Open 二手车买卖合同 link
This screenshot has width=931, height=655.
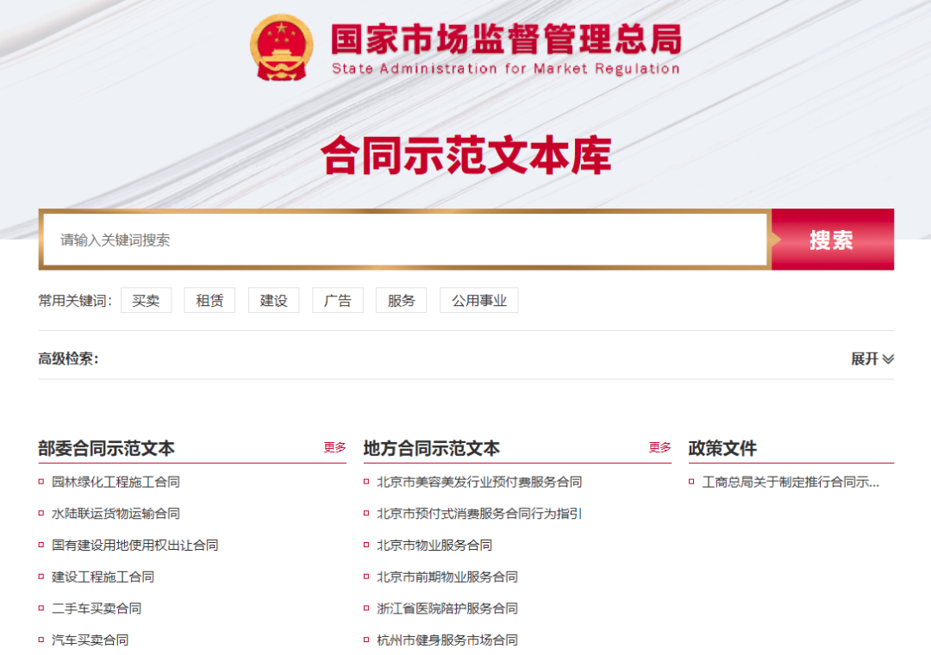97,608
